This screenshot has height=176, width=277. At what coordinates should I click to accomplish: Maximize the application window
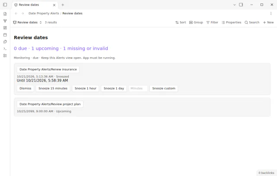pyautogui.click(x=262, y=5)
